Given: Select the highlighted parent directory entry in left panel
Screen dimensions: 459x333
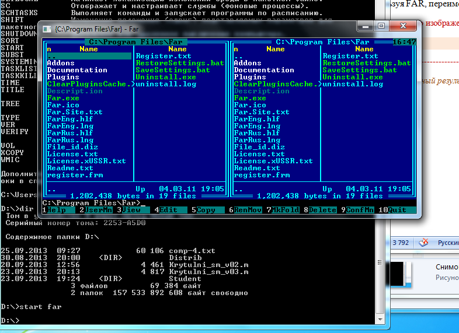Looking at the screenshot, I should 89,56.
